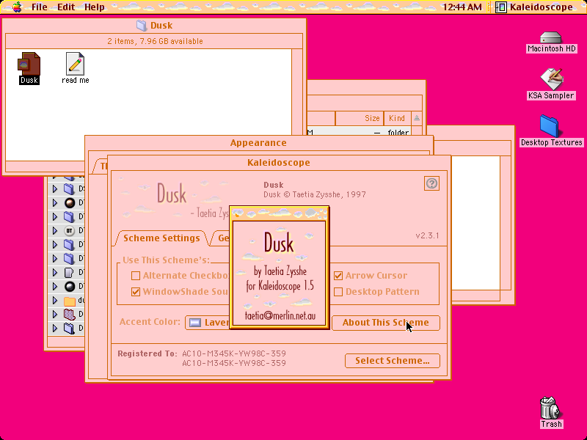The width and height of the screenshot is (587, 440).
Task: Open Kaleidoscope help with question mark button
Action: pyautogui.click(x=431, y=183)
